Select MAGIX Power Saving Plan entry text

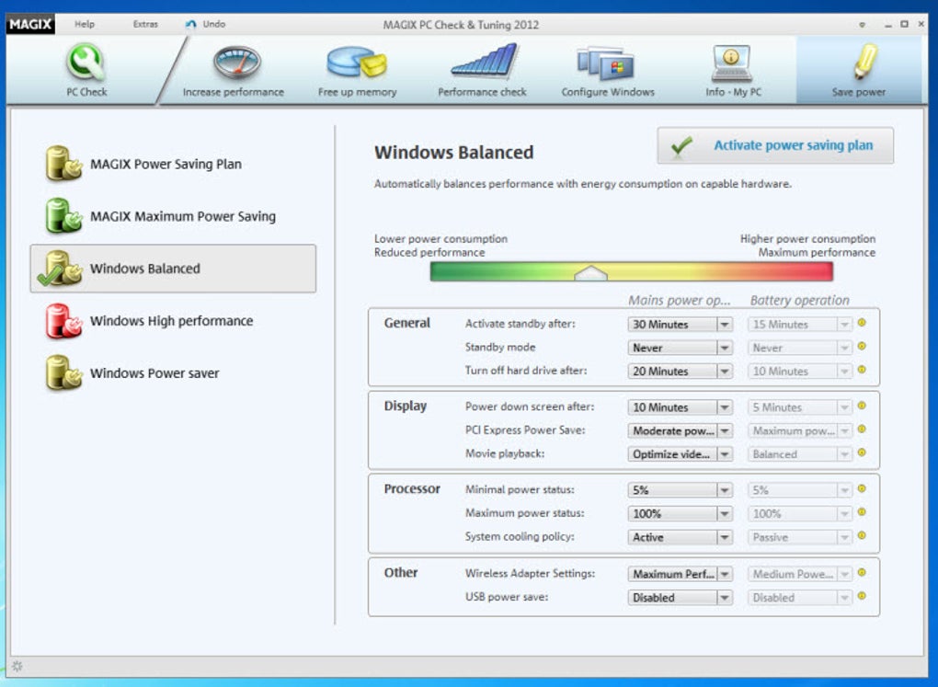click(x=166, y=164)
